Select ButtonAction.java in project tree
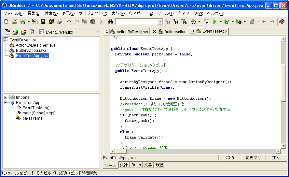 pos(31,51)
